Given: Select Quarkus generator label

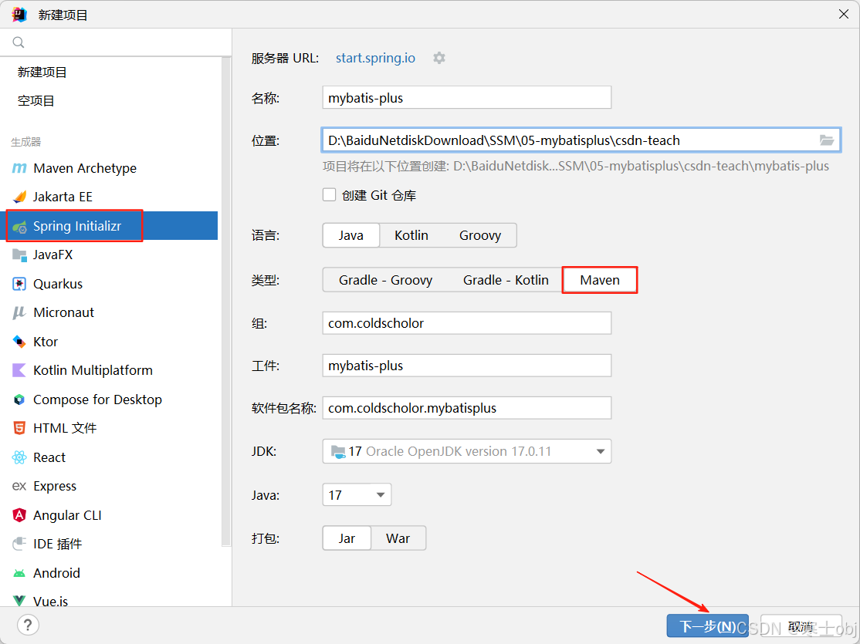Looking at the screenshot, I should tap(58, 284).
